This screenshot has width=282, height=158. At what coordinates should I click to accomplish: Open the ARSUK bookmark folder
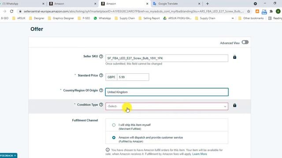[x=19, y=18]
